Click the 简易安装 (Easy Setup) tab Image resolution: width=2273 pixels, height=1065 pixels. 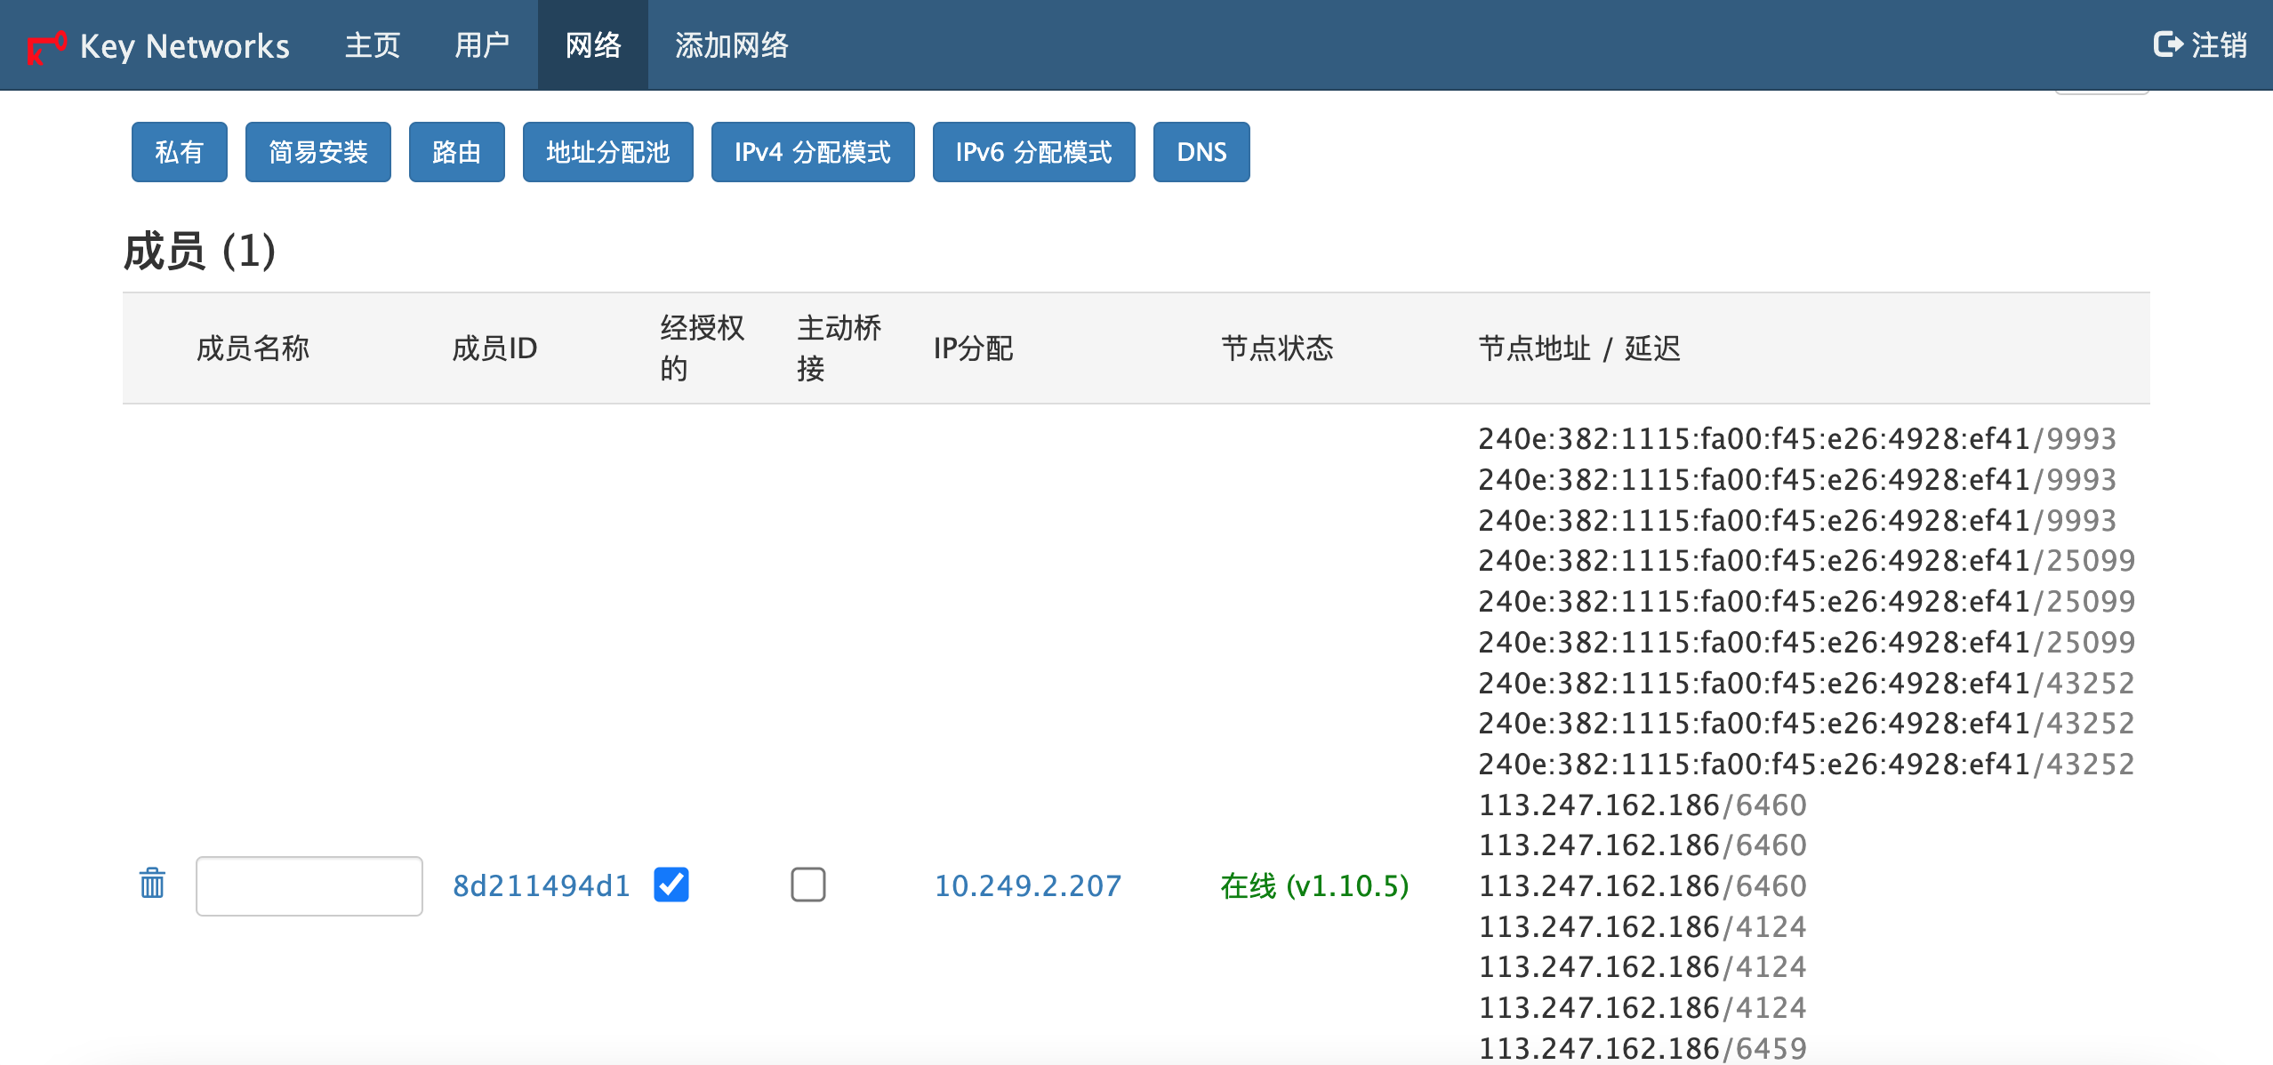(320, 151)
